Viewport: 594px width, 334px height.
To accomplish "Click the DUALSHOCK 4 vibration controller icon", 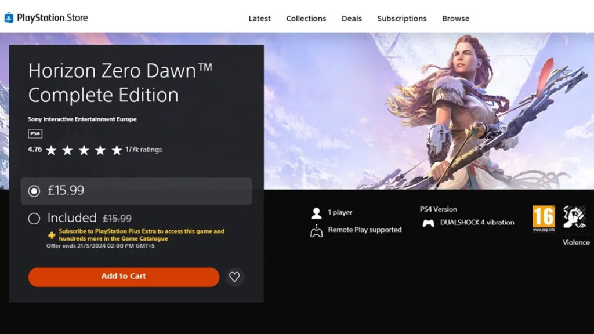I will pyautogui.click(x=428, y=222).
